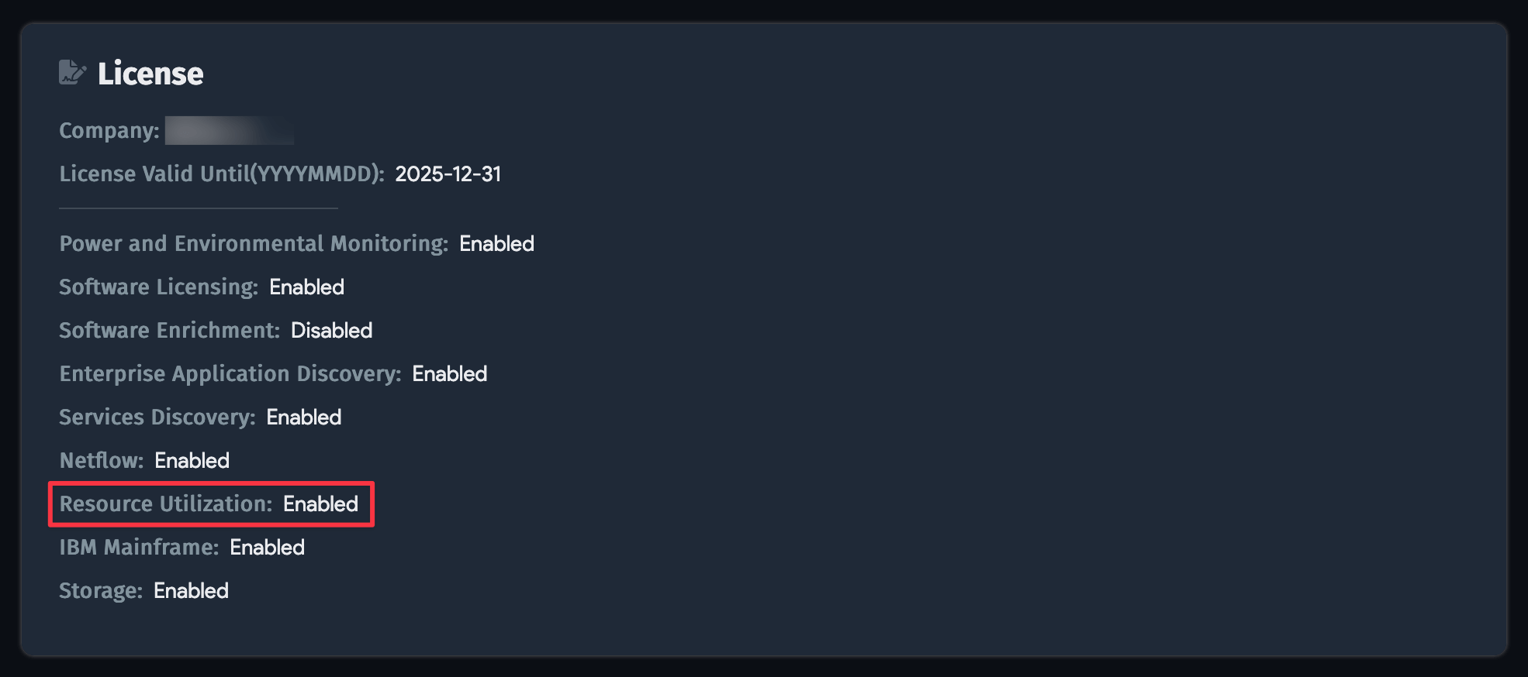Select the 2025-12-31 license expiry date
The image size is (1528, 677).
point(448,174)
